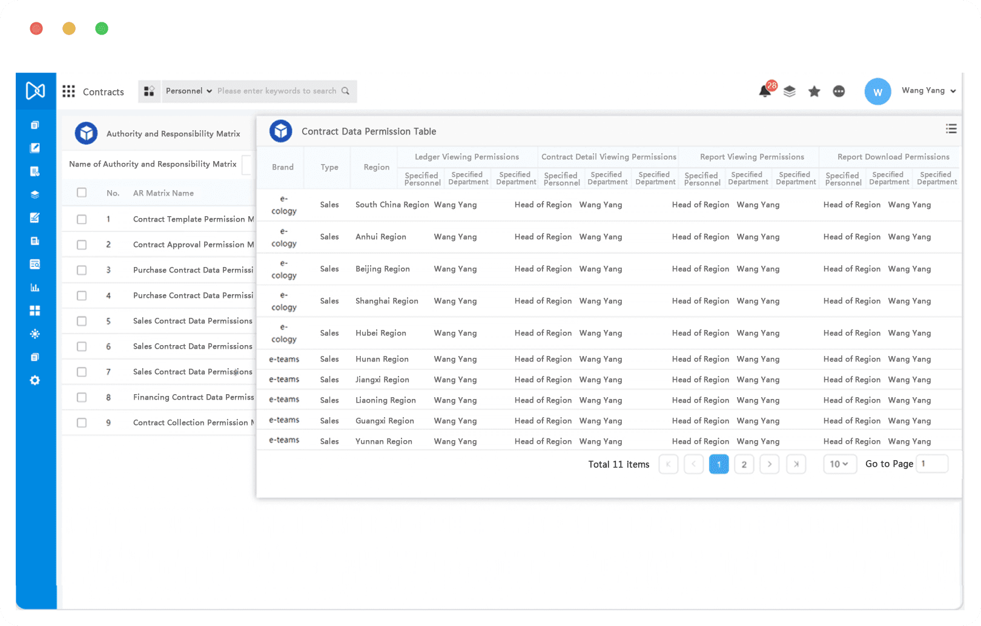Click the stacked layers icon in top bar

pyautogui.click(x=790, y=91)
